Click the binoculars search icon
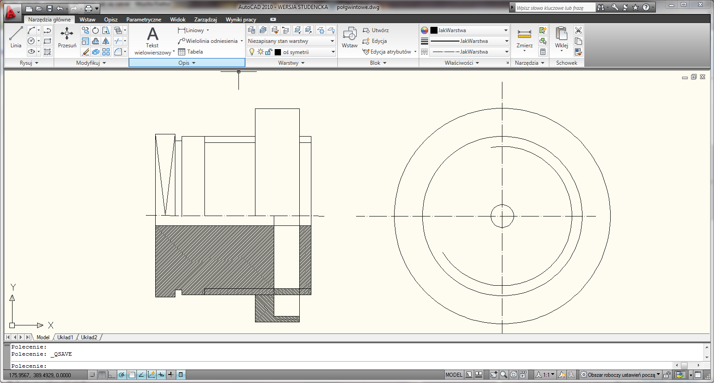714x383 pixels. [600, 7]
